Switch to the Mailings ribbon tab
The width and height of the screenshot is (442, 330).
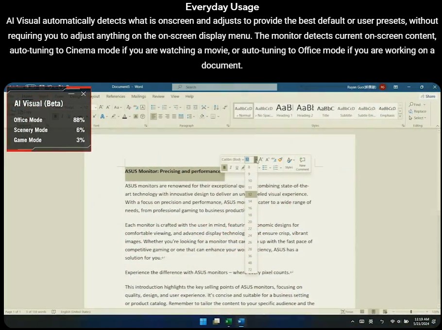click(x=138, y=97)
